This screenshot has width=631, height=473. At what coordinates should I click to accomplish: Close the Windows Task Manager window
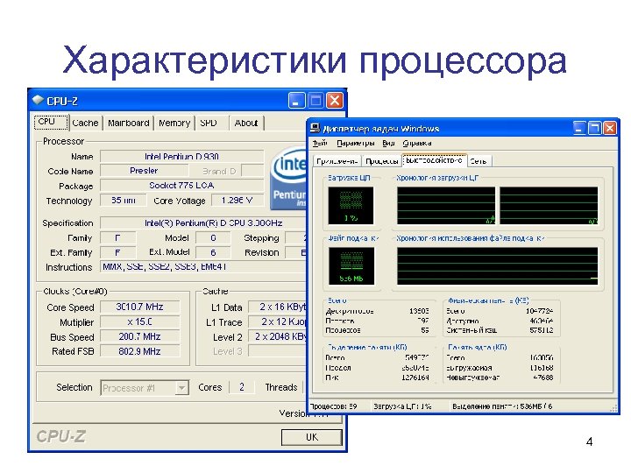pos(610,129)
